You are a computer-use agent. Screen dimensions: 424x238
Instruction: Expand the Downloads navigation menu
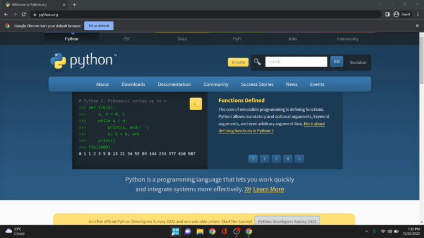(133, 84)
